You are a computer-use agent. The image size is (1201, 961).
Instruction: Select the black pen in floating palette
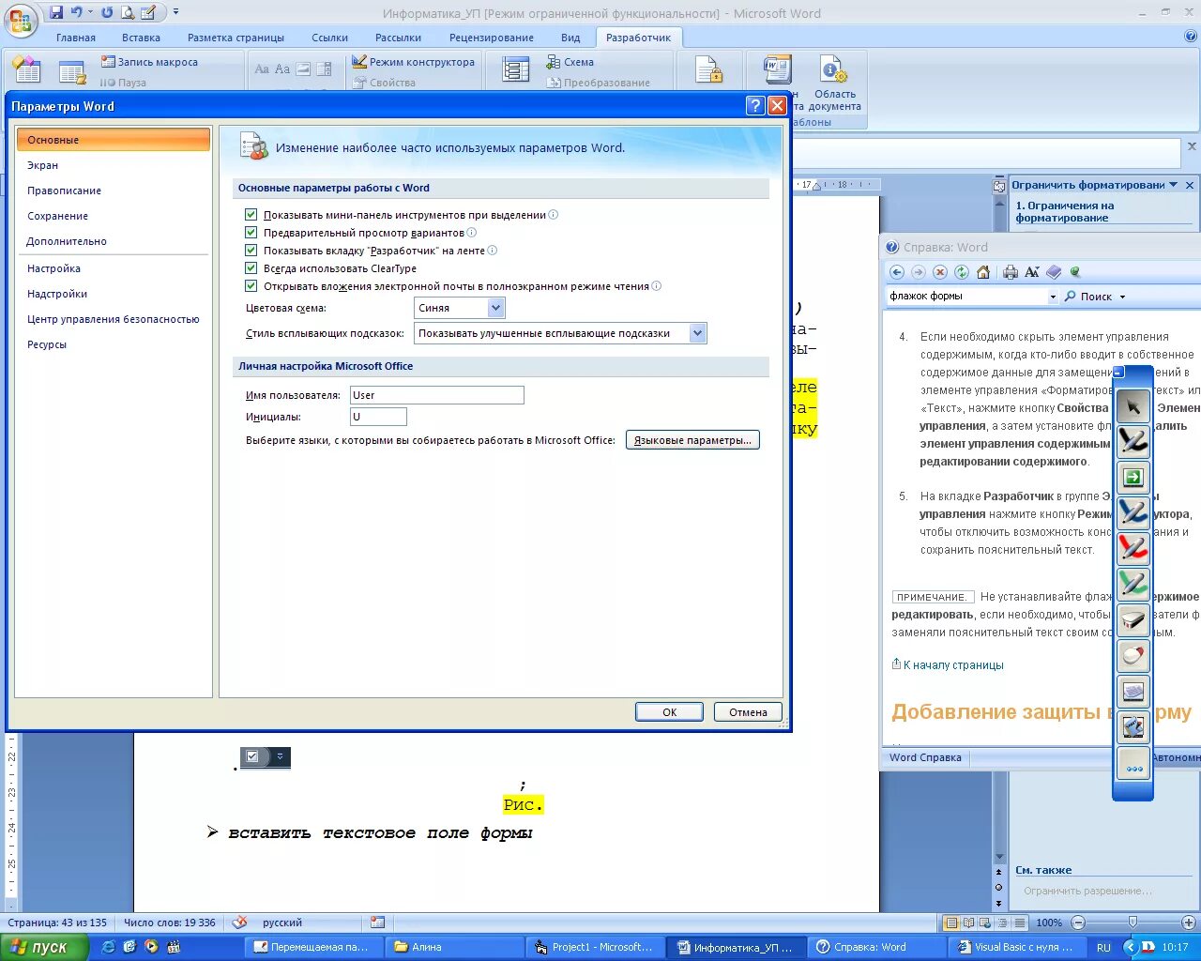pos(1133,441)
